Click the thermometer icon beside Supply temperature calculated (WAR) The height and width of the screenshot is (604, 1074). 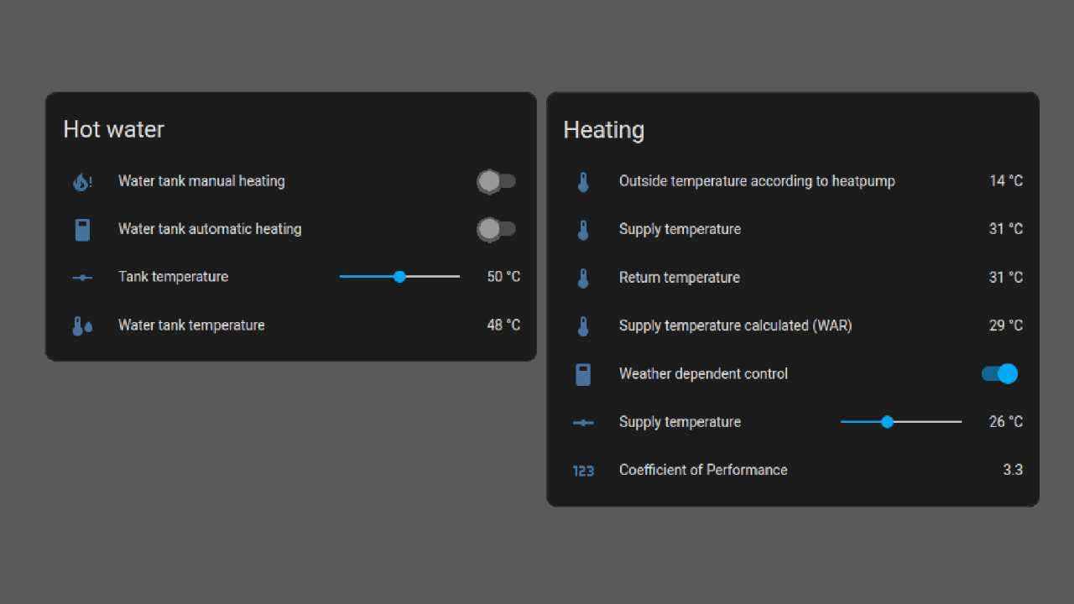coord(583,325)
